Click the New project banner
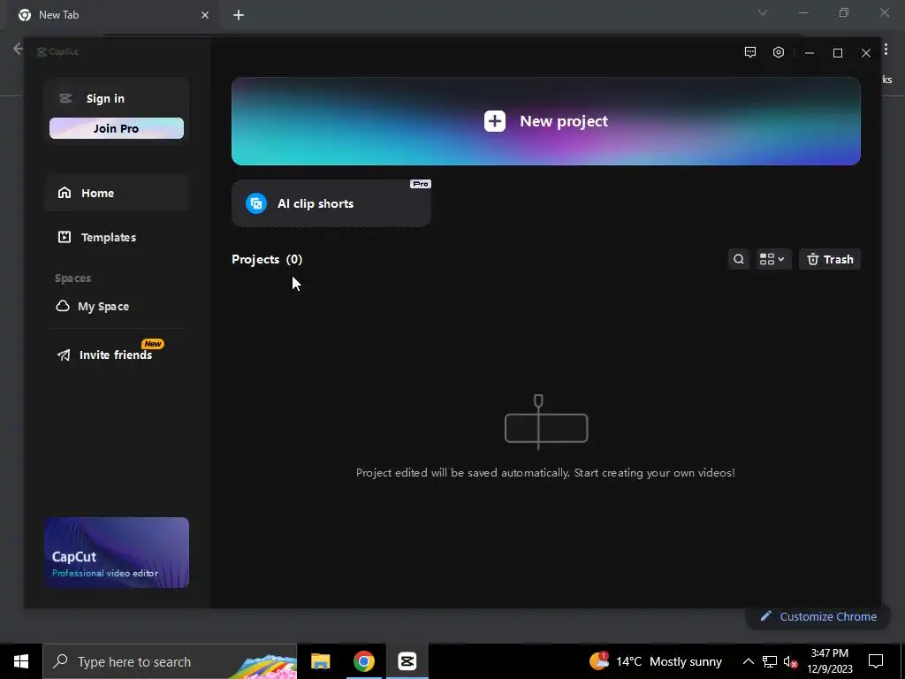 [545, 121]
